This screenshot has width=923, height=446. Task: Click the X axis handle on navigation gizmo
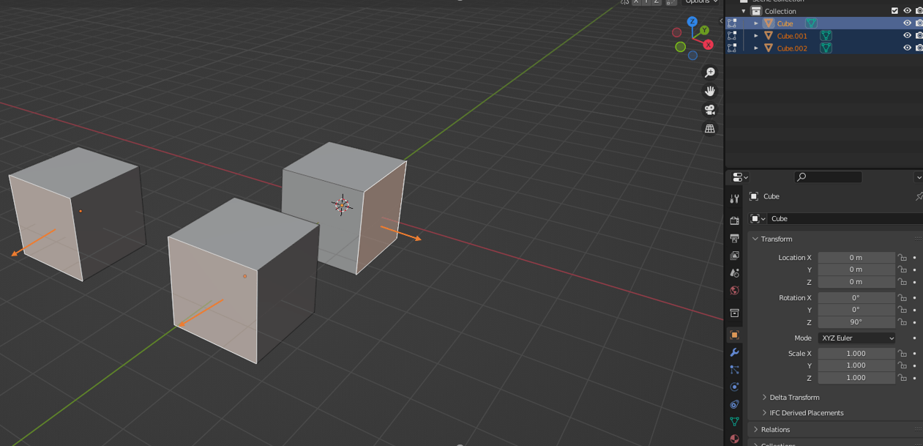click(708, 45)
